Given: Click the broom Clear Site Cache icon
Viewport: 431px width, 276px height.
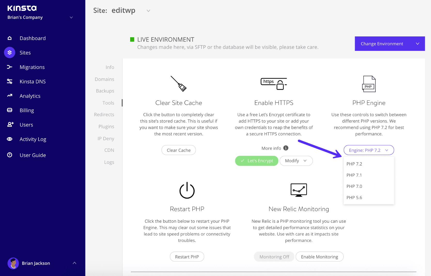Looking at the screenshot, I should (x=178, y=84).
